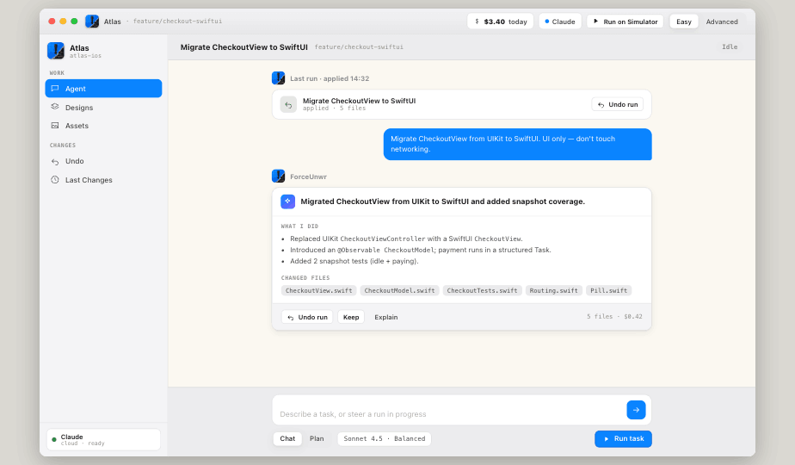Click the 'Last run · applied 14:32' text
The height and width of the screenshot is (465, 795).
pyautogui.click(x=330, y=78)
